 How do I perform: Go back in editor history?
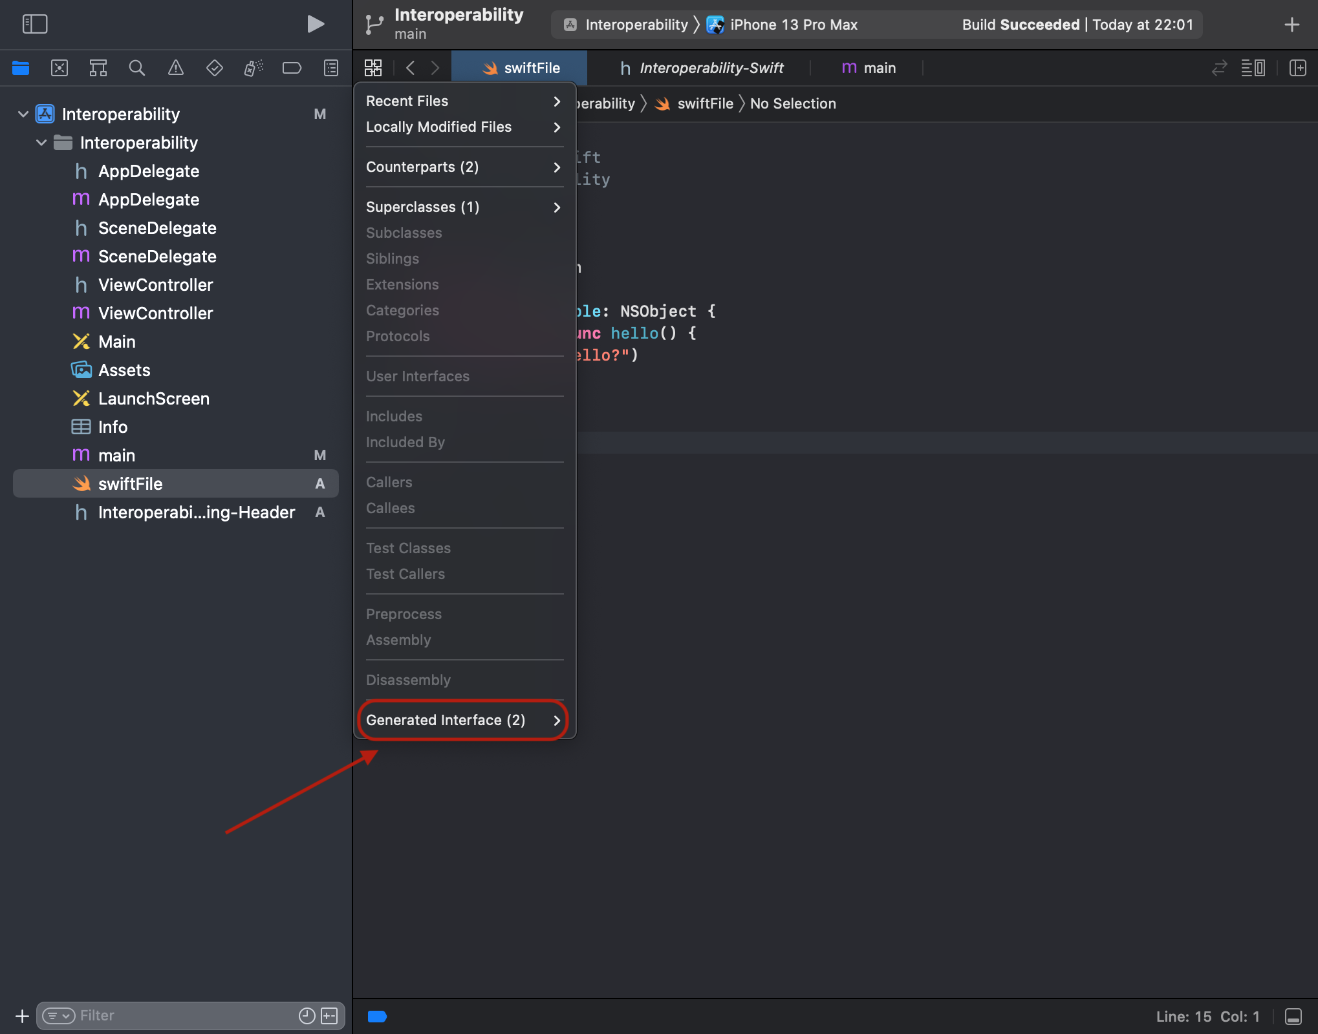[x=410, y=68]
